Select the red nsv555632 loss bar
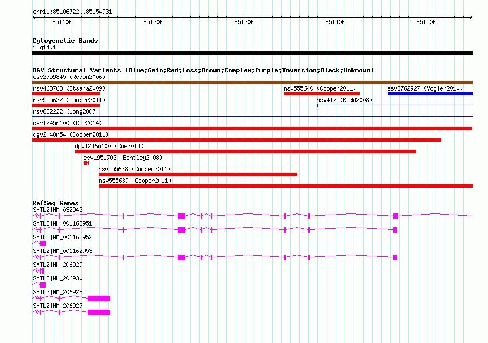The height and width of the screenshot is (343, 488). pyautogui.click(x=66, y=105)
